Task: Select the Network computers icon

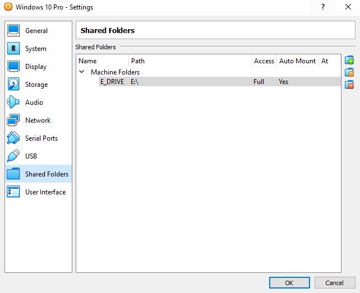Action: [x=13, y=120]
